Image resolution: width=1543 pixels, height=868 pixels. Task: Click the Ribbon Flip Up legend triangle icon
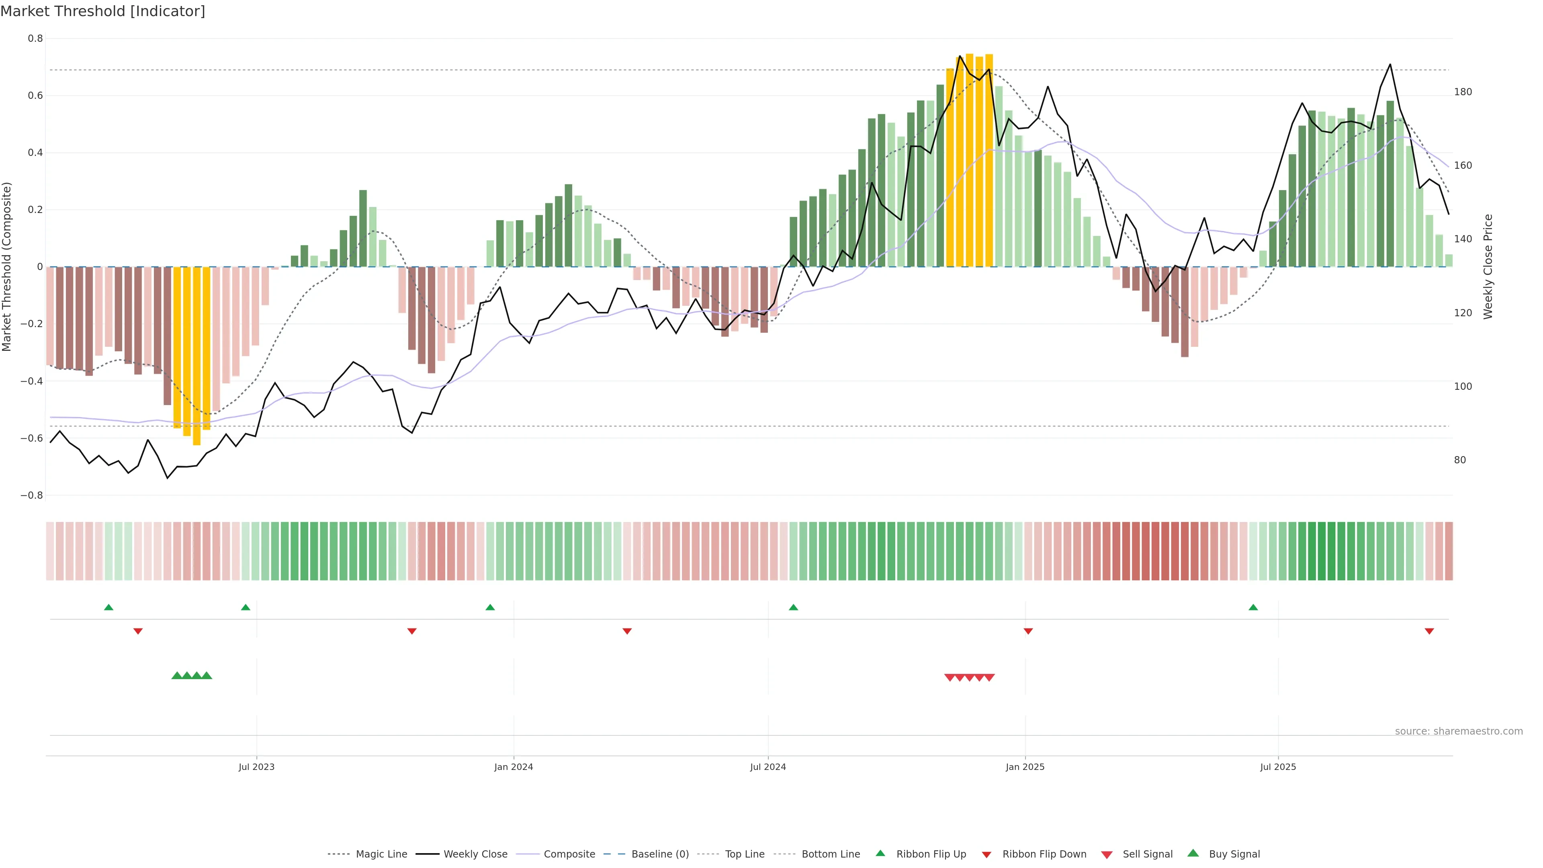coord(880,853)
